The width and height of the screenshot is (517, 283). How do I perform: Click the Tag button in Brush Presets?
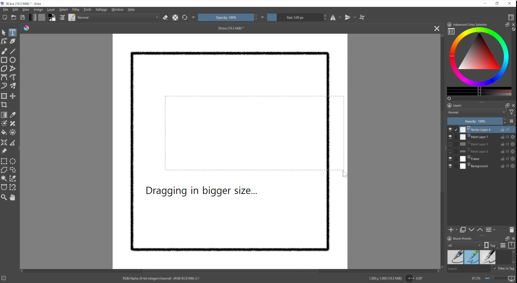pos(491,245)
